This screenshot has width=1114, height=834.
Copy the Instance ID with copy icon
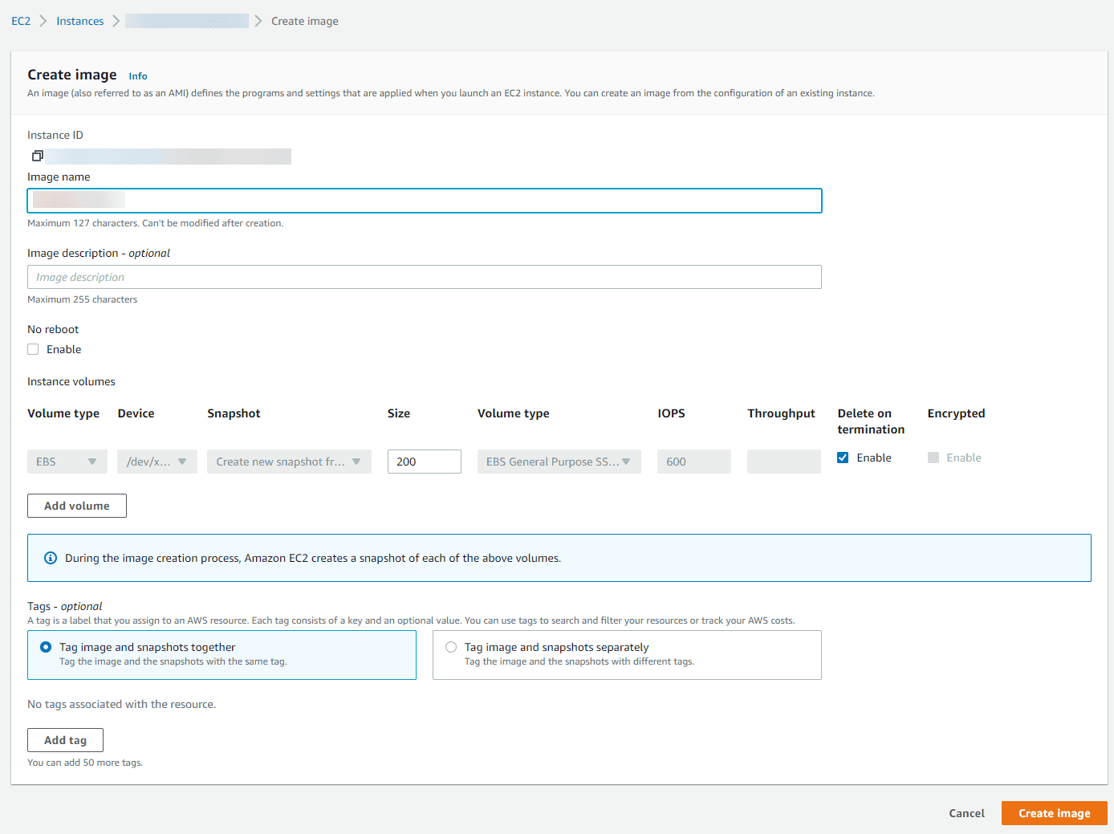point(37,156)
